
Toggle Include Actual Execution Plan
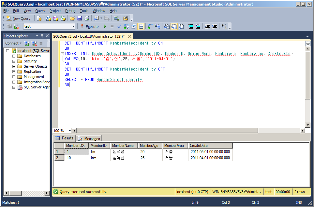pyautogui.click(x=150, y=26)
